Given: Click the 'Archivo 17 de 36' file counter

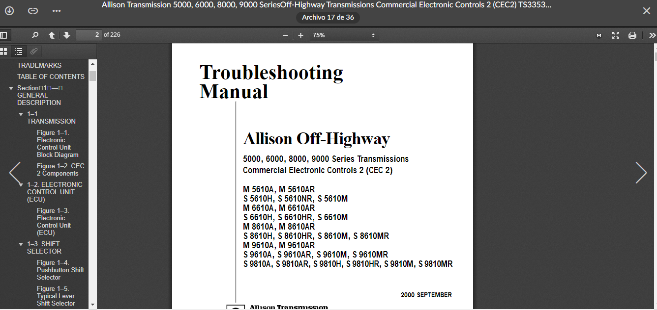Looking at the screenshot, I should 328,17.
